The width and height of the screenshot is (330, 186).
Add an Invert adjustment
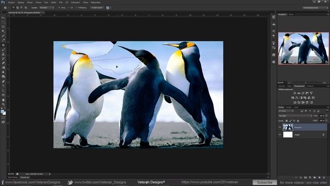coord(294,102)
